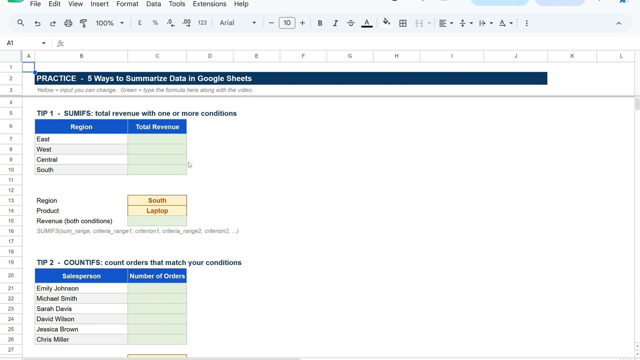Screen dimensions: 640x360
Task: Select the Emily Johnson cell
Action: [81, 288]
